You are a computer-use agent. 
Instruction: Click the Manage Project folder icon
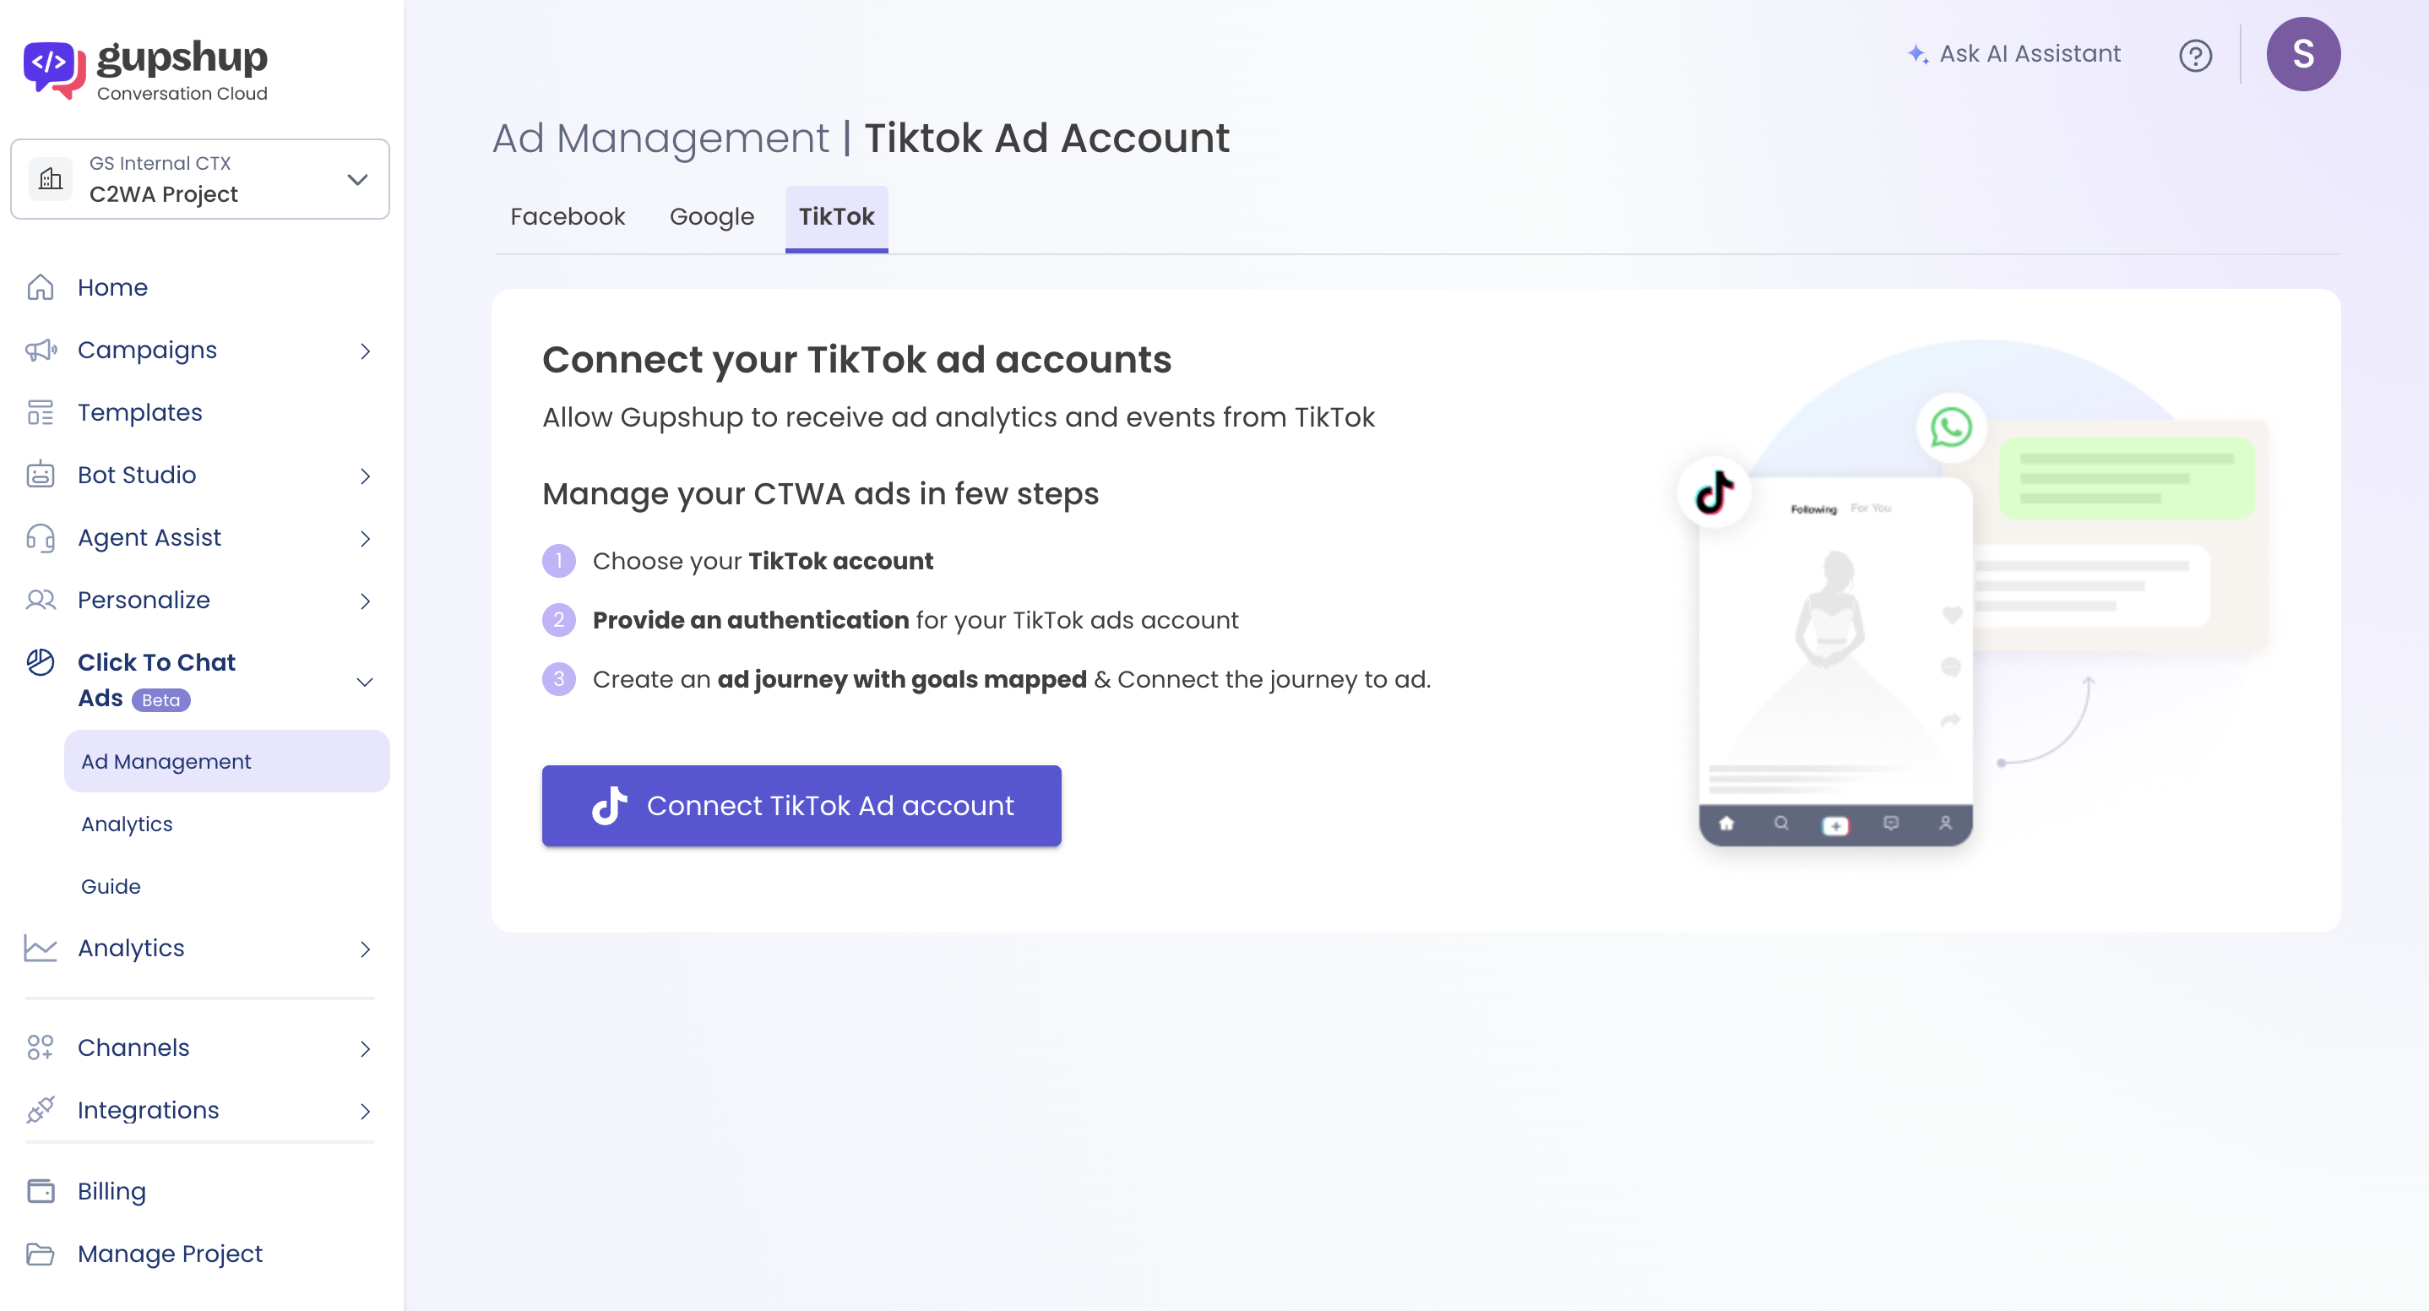41,1253
